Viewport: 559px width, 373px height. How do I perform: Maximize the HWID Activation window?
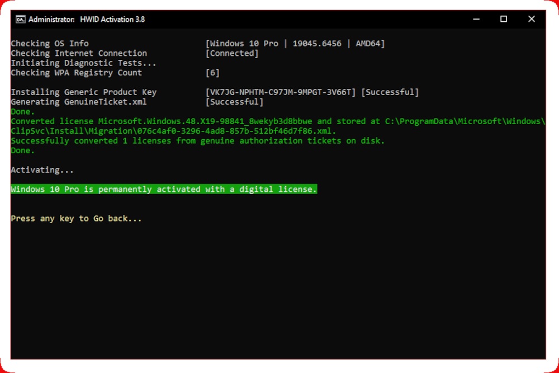click(504, 19)
